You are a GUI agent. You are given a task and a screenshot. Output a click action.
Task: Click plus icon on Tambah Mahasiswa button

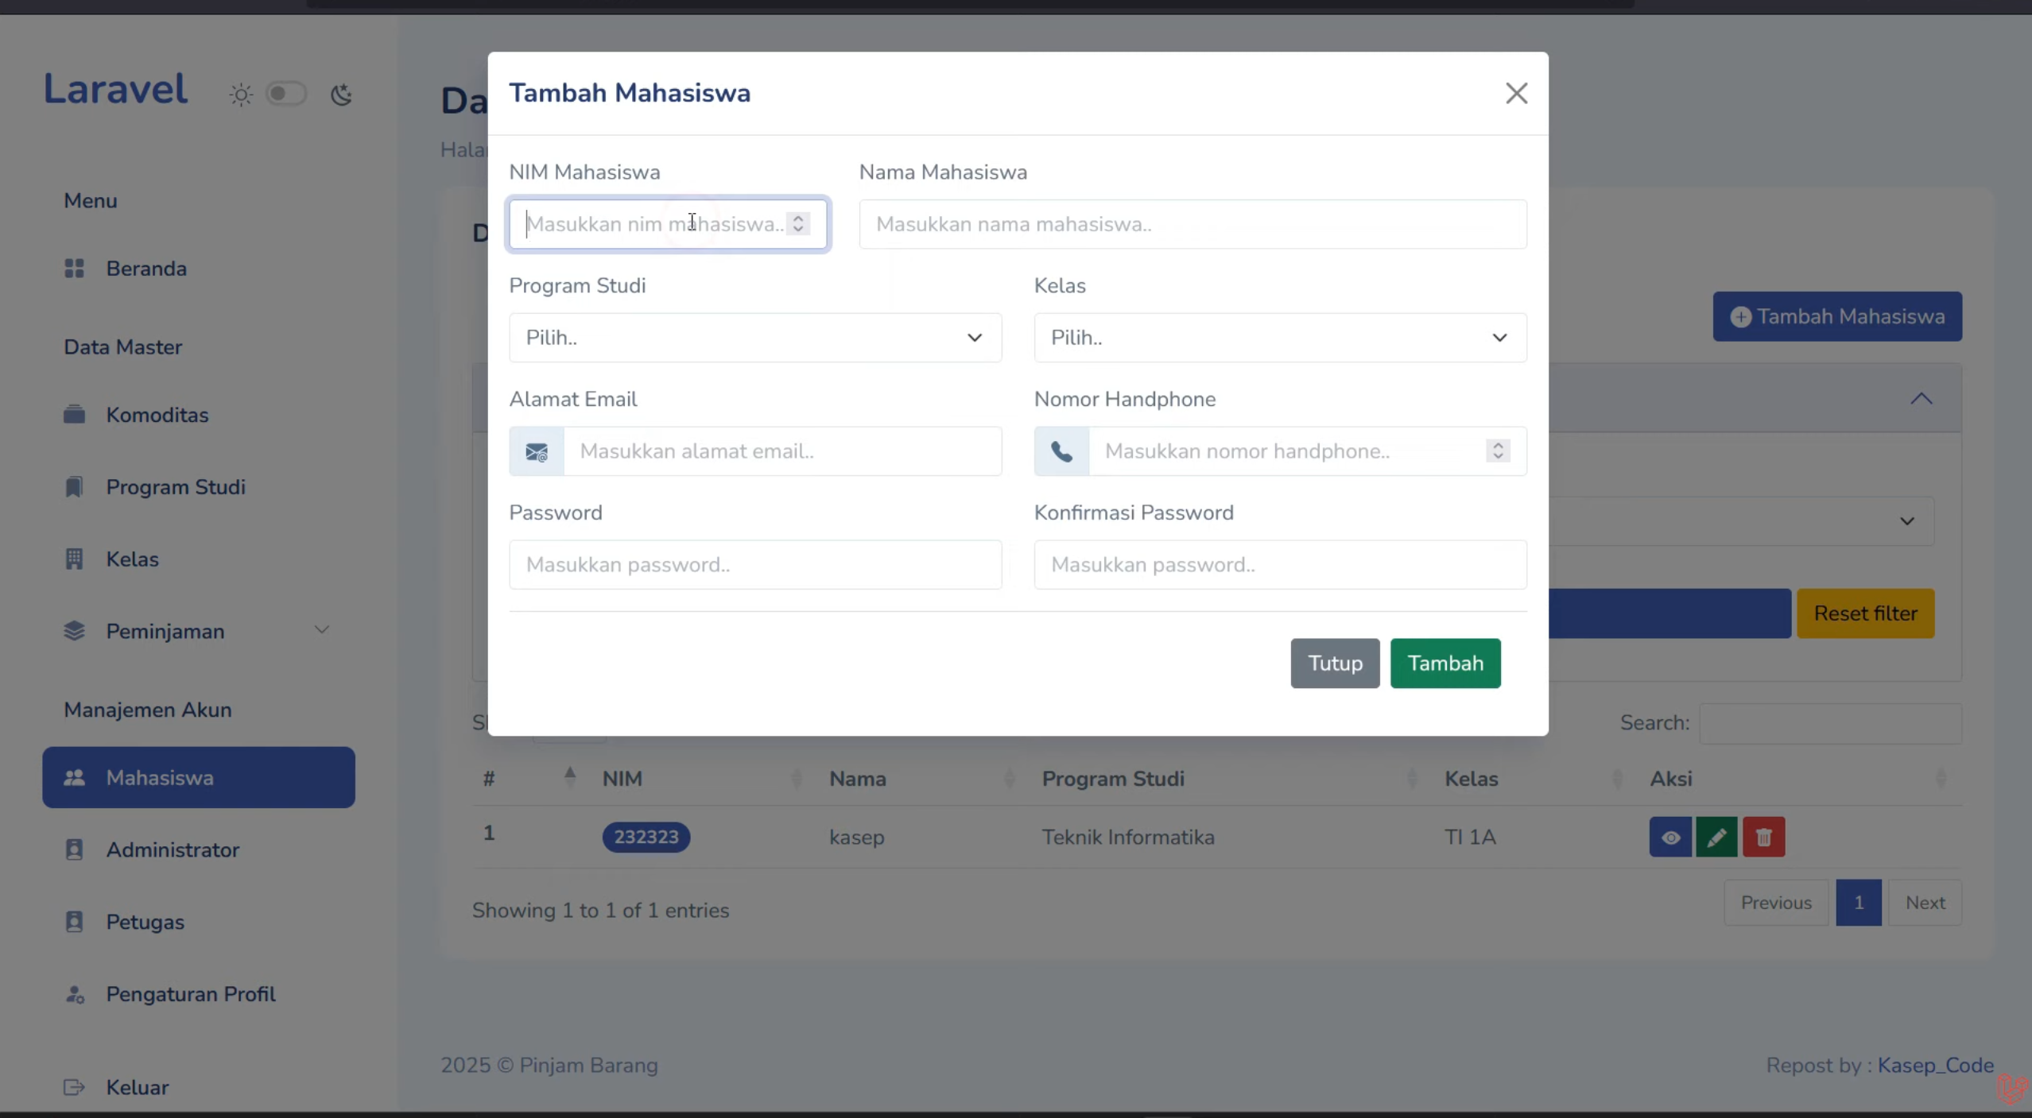(1740, 317)
